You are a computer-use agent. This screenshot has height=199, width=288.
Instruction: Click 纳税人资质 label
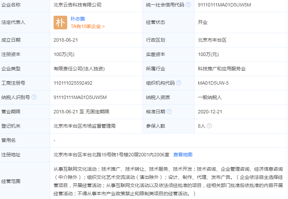coord(158,97)
